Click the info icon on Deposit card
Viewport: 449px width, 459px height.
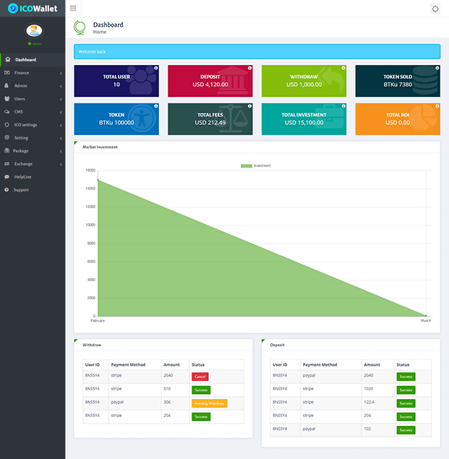tap(249, 68)
